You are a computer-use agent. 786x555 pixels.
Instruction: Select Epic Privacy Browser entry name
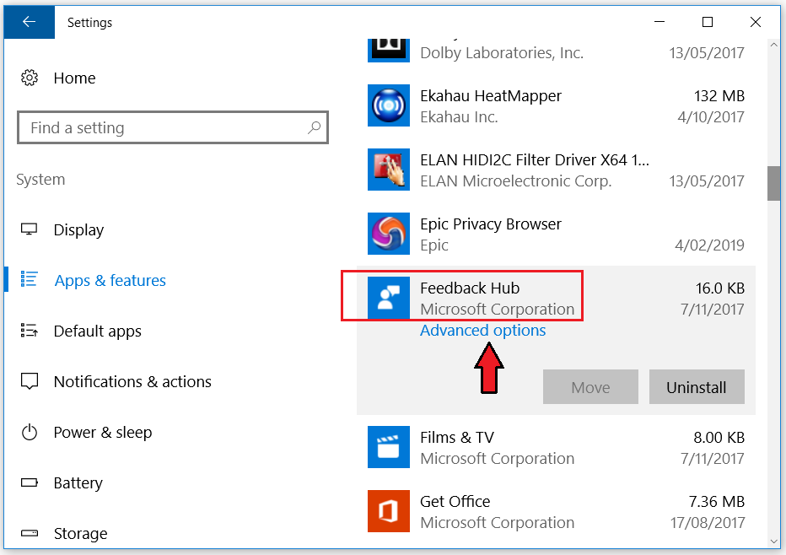point(491,224)
